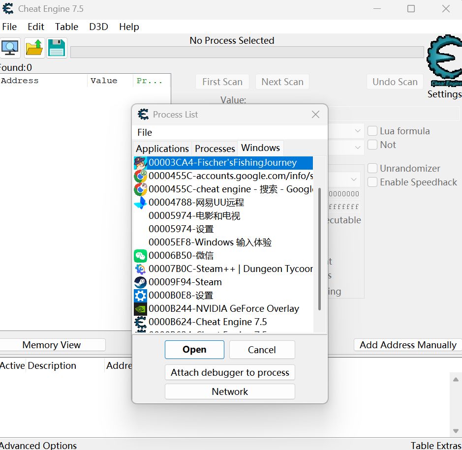Click Fischer'sFishingJourney game icon in list

pos(140,163)
